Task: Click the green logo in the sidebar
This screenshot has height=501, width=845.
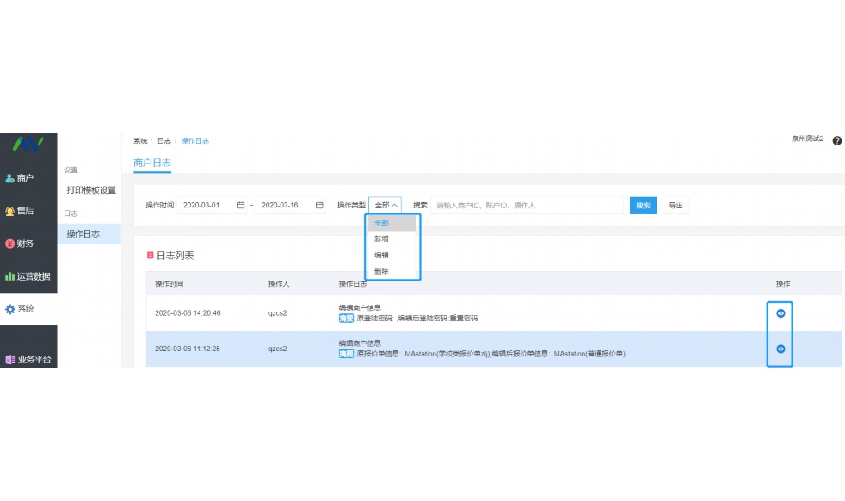Action: [28, 143]
